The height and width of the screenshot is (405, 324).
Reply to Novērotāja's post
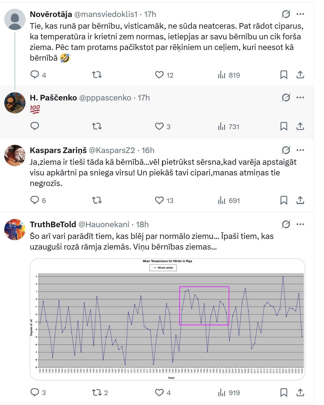click(x=35, y=75)
